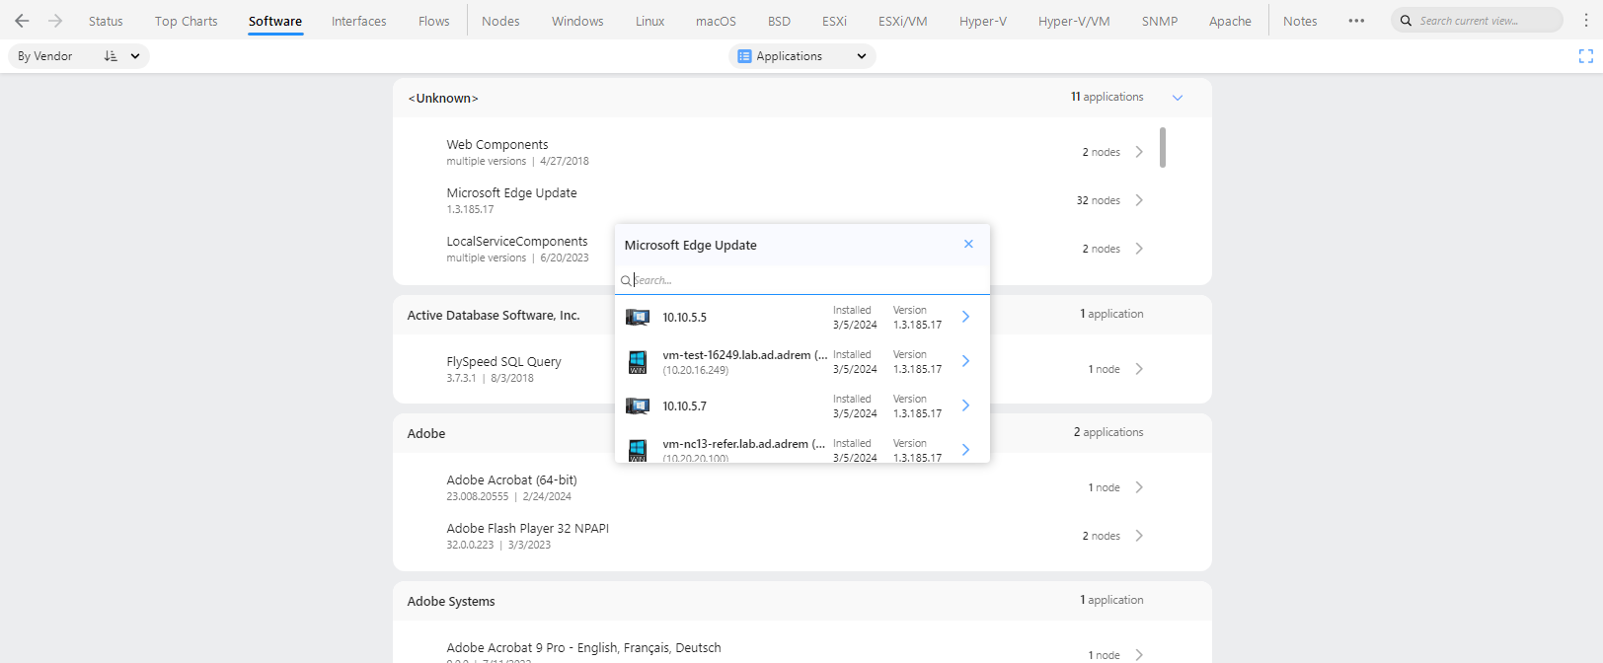Switch to the Status tab
1603x663 pixels.
click(x=106, y=21)
